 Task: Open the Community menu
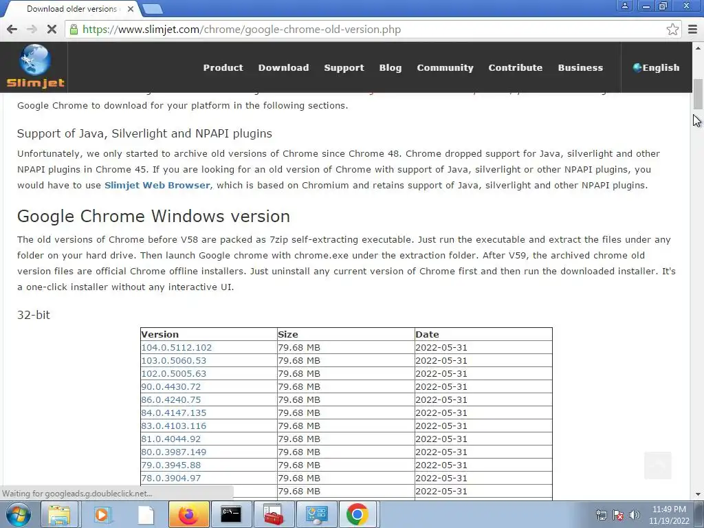[x=445, y=67]
